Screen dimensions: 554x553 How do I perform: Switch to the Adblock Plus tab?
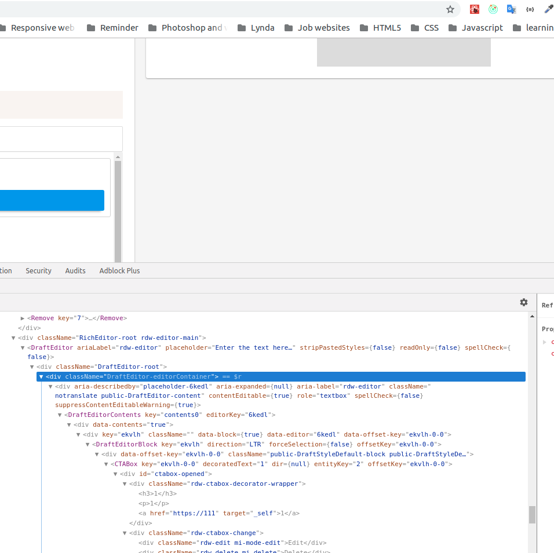119,270
